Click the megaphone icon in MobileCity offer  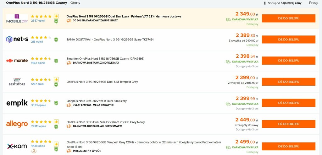[x=69, y=20]
